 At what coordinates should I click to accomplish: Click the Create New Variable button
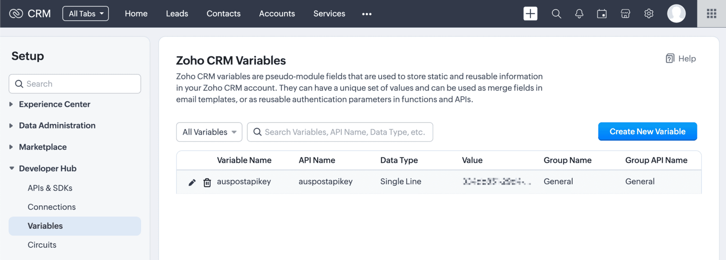648,132
